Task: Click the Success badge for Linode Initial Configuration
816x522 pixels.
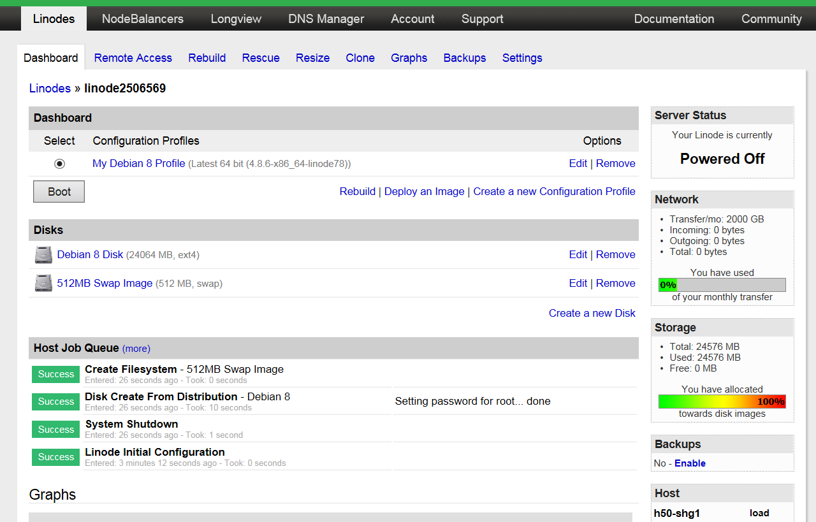Action: (56, 458)
